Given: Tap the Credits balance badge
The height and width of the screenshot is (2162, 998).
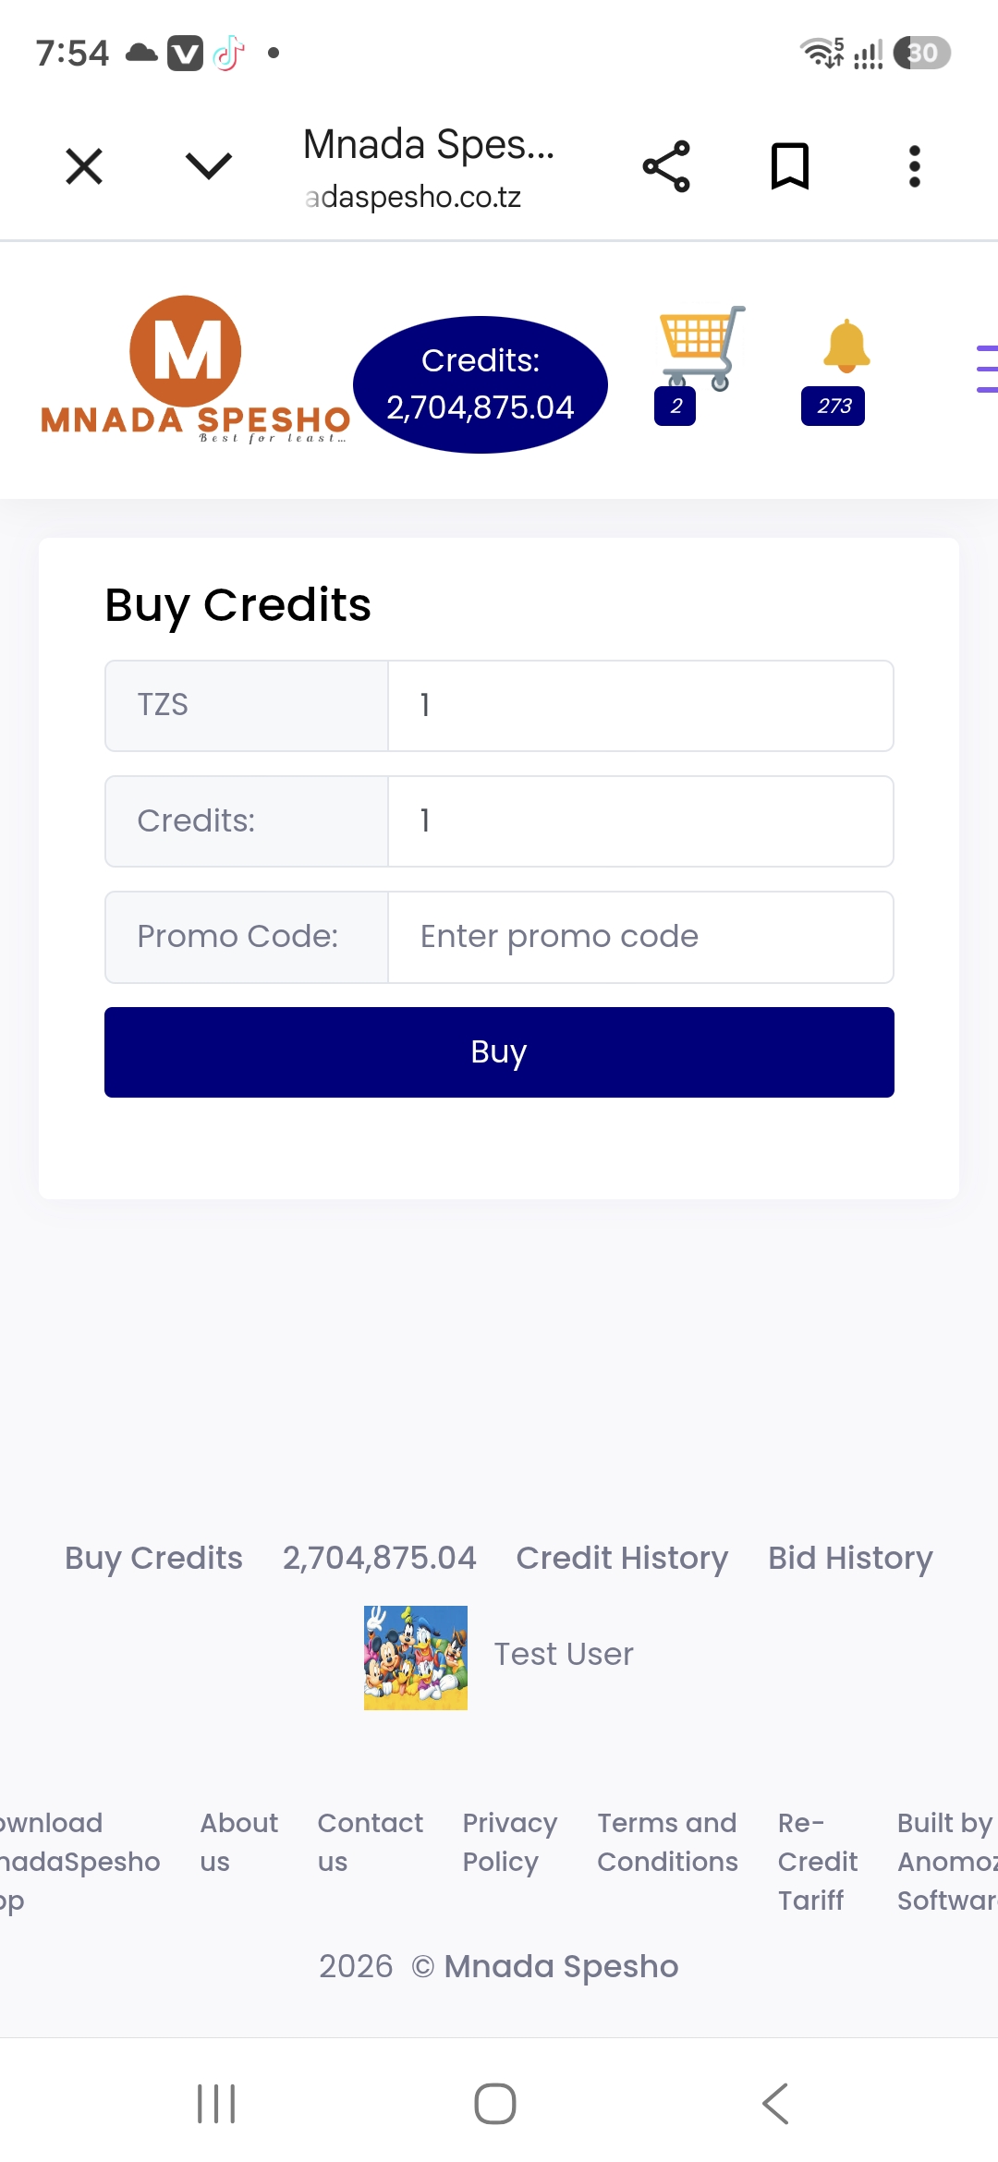Looking at the screenshot, I should click(481, 384).
